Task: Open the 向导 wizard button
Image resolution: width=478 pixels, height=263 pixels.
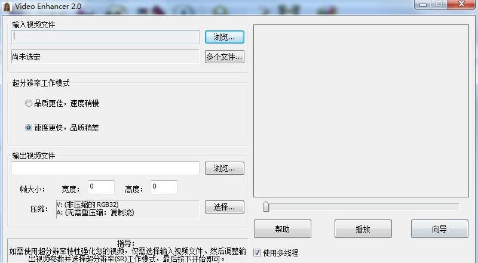Action: click(x=440, y=228)
